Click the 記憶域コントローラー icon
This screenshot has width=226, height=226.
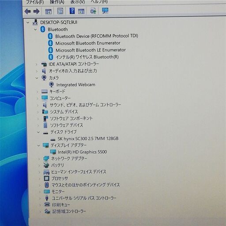click(x=47, y=211)
